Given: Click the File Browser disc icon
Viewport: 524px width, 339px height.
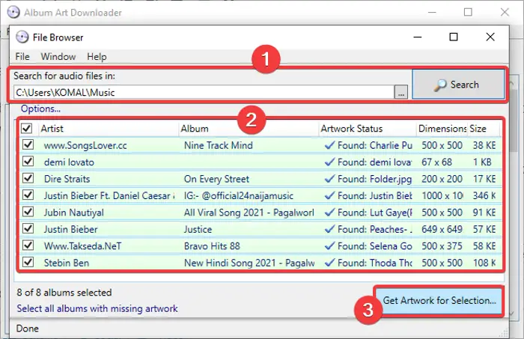Looking at the screenshot, I should 22,37.
